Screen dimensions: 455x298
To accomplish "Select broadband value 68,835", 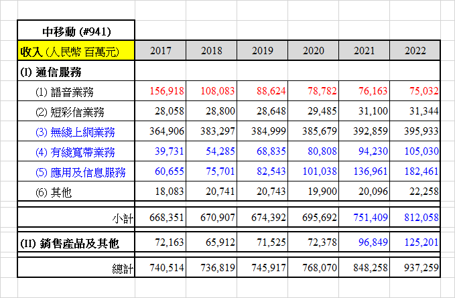I will (x=271, y=151).
